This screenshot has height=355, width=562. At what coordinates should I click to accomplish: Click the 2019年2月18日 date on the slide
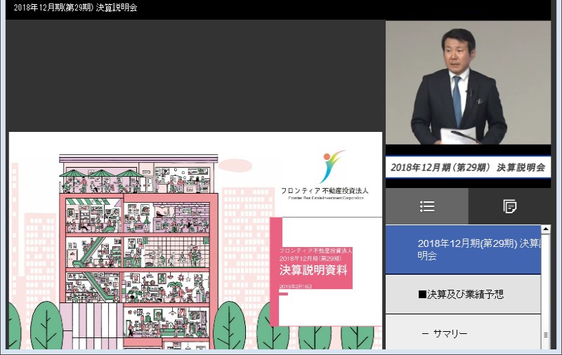[295, 286]
